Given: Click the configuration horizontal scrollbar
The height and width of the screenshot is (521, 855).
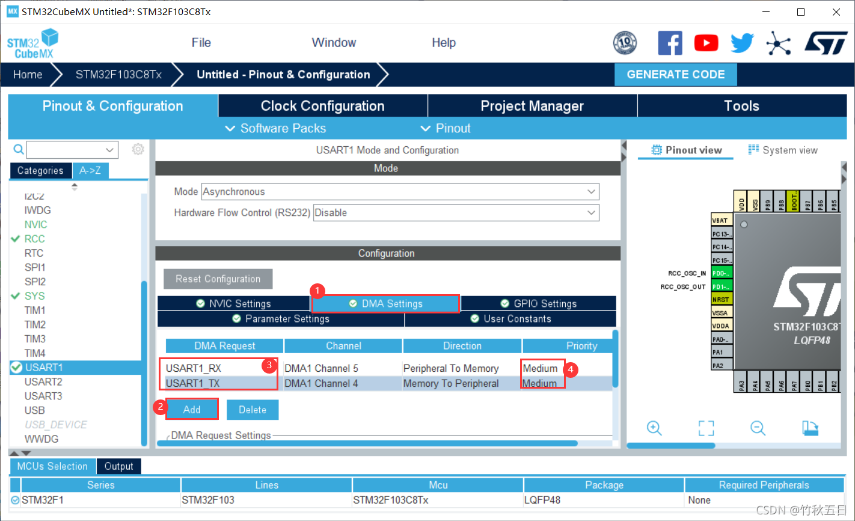Looking at the screenshot, I should pyautogui.click(x=367, y=443).
